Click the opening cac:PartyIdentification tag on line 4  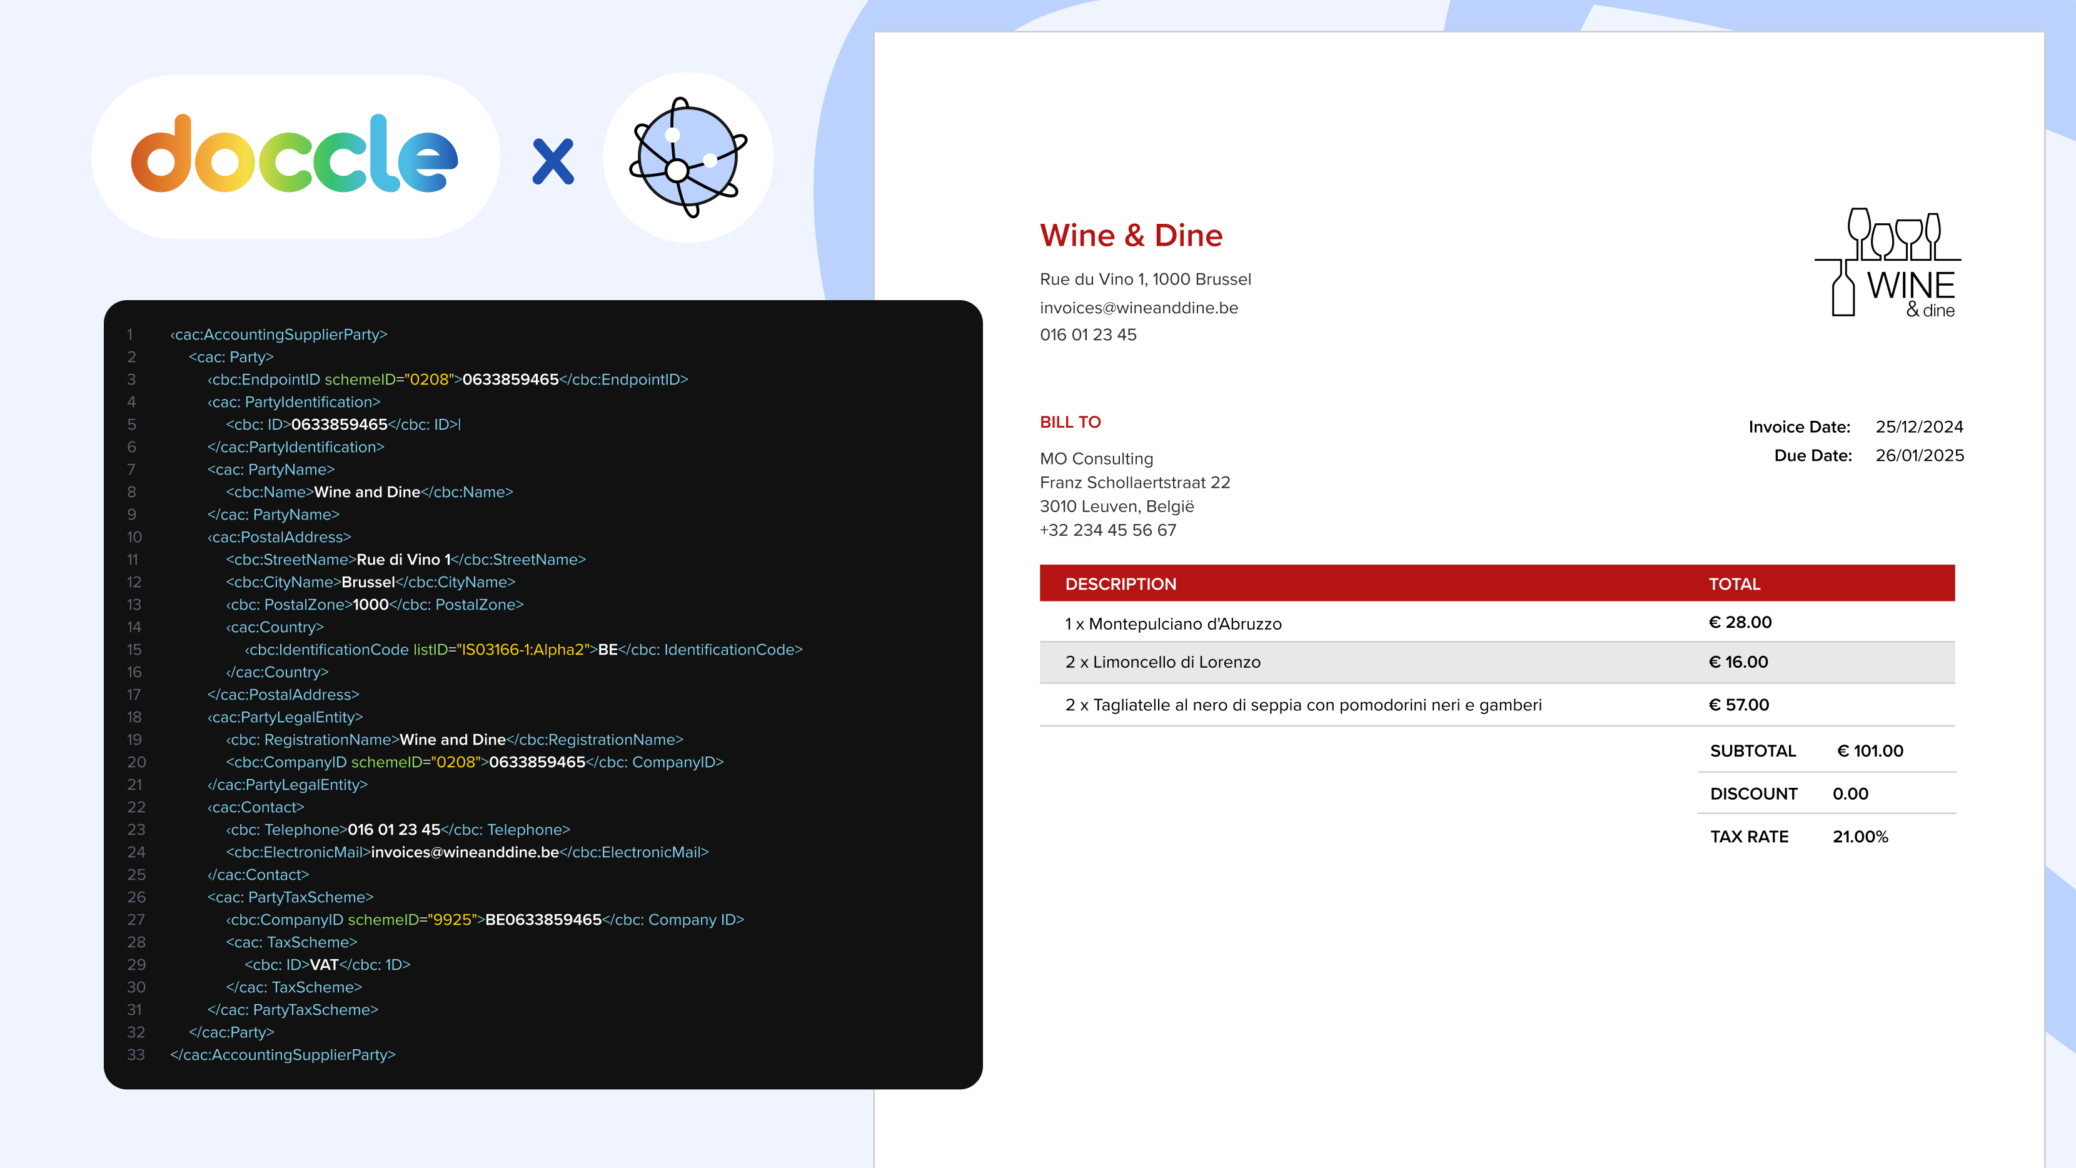point(293,401)
